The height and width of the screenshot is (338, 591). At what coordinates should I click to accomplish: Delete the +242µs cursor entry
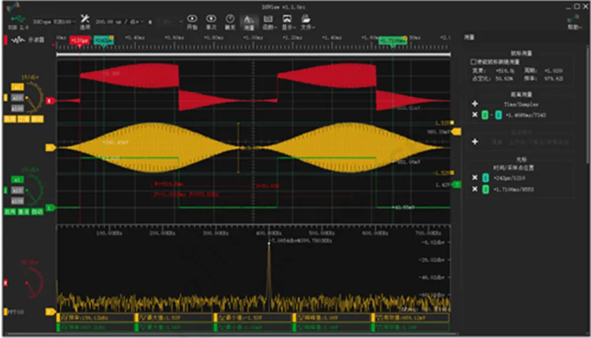[x=475, y=178]
